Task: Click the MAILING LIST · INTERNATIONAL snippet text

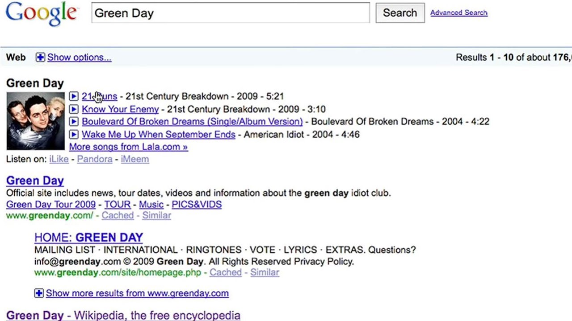Action: click(225, 250)
